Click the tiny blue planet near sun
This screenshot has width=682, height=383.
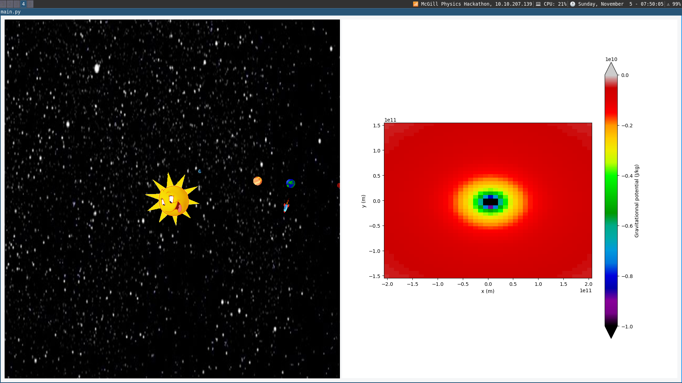(x=200, y=171)
